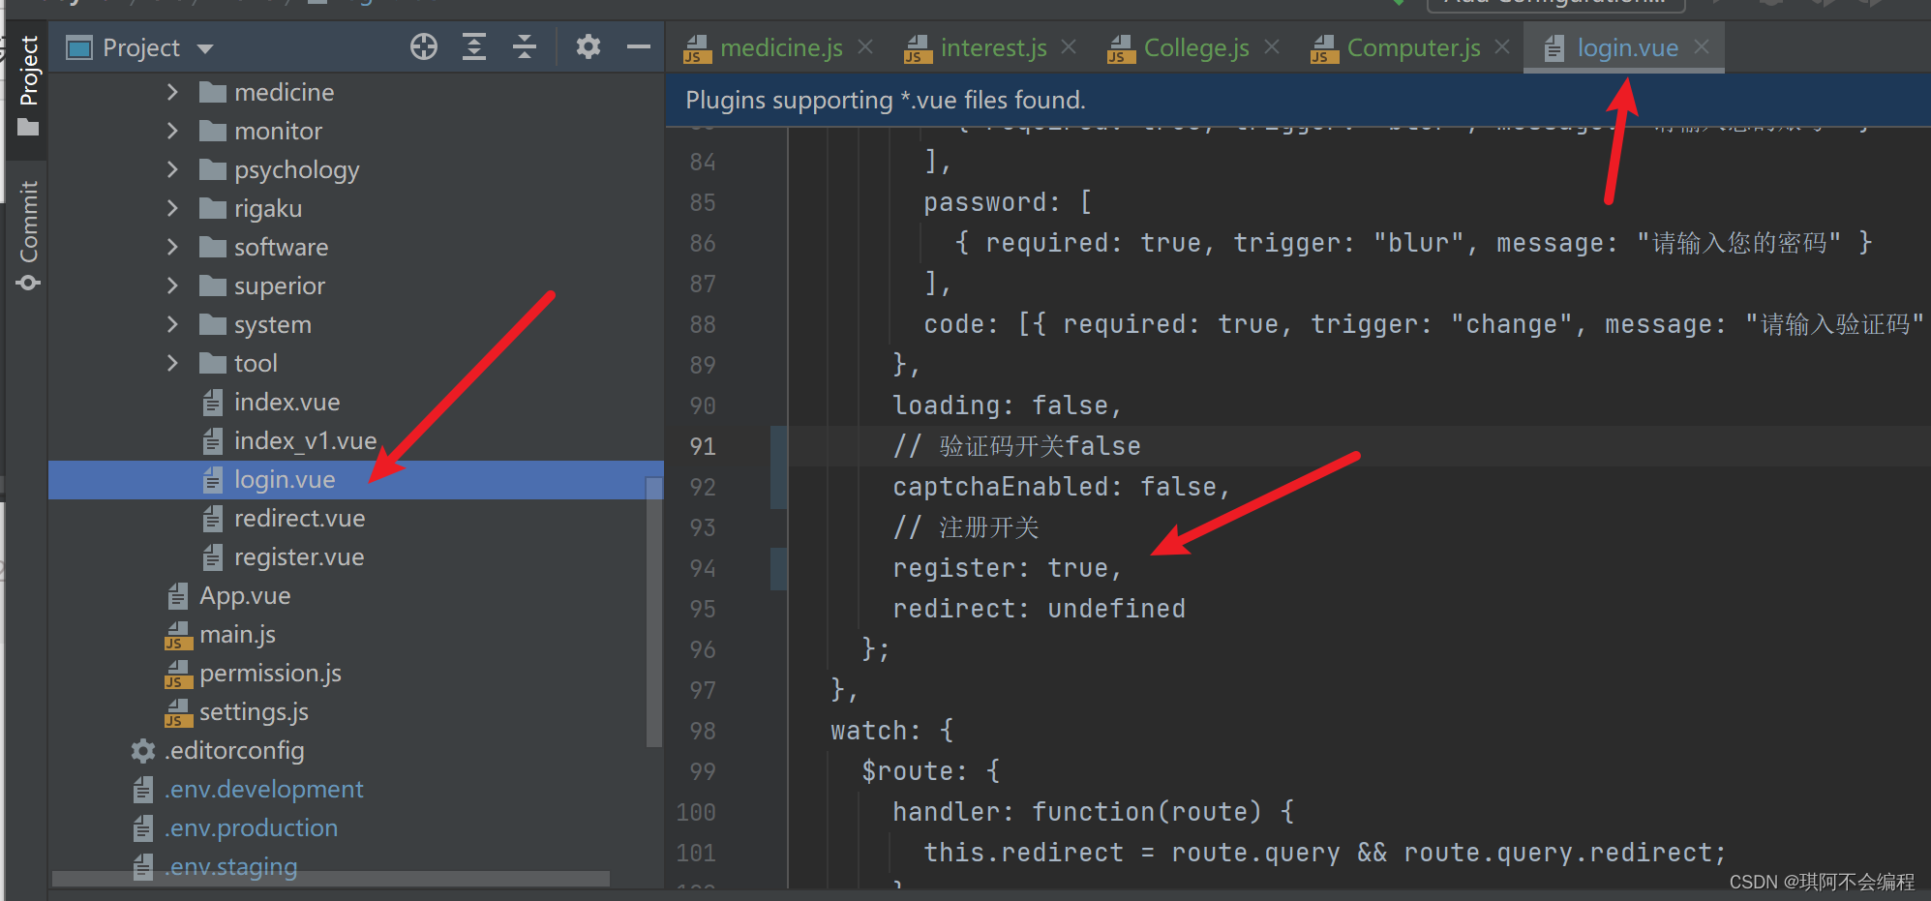The width and height of the screenshot is (1931, 901).
Task: Click line number 94 in the gutter
Action: [703, 568]
